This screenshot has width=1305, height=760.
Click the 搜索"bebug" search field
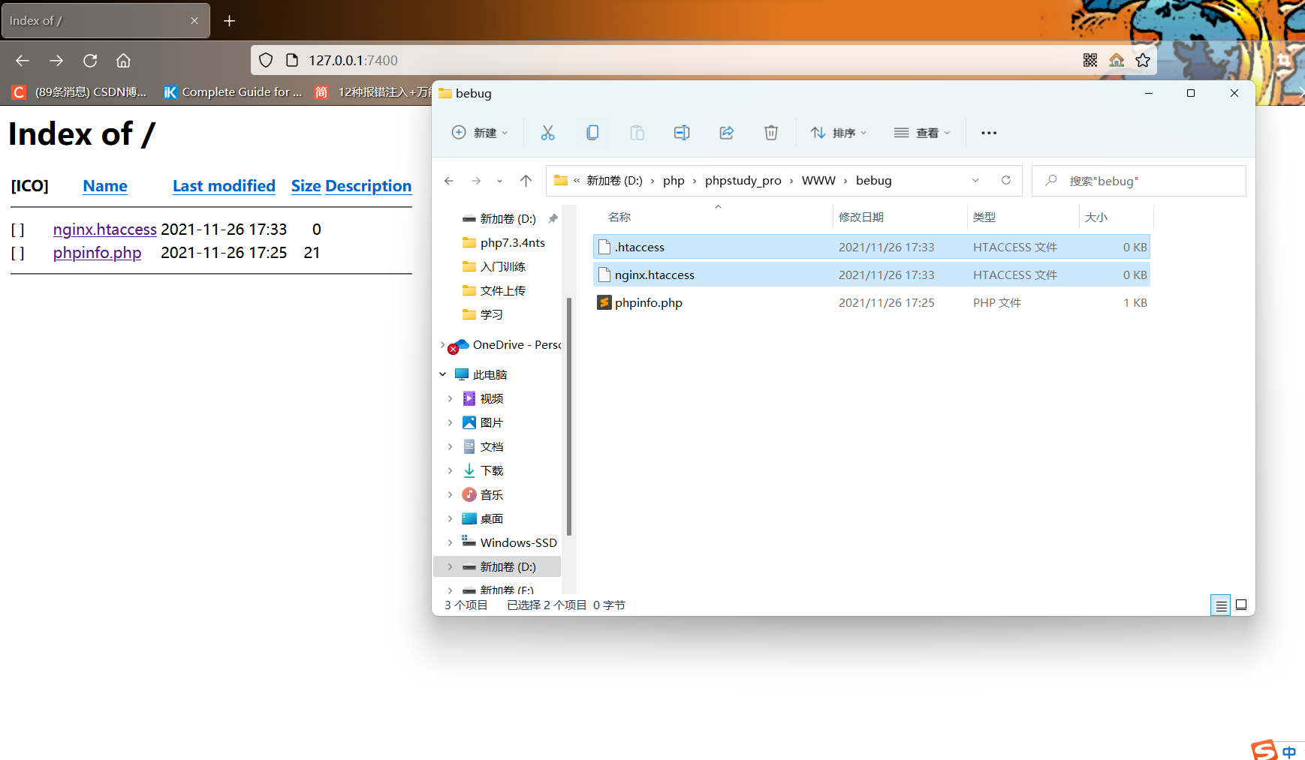pyautogui.click(x=1139, y=181)
